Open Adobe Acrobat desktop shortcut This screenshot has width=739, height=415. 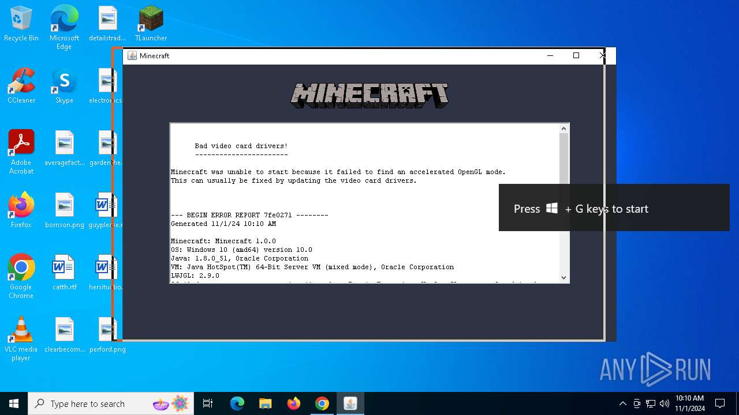(x=21, y=153)
